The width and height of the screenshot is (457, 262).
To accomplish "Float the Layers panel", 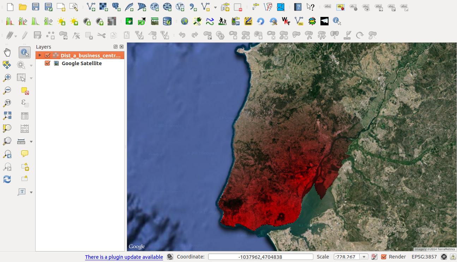I will 116,47.
